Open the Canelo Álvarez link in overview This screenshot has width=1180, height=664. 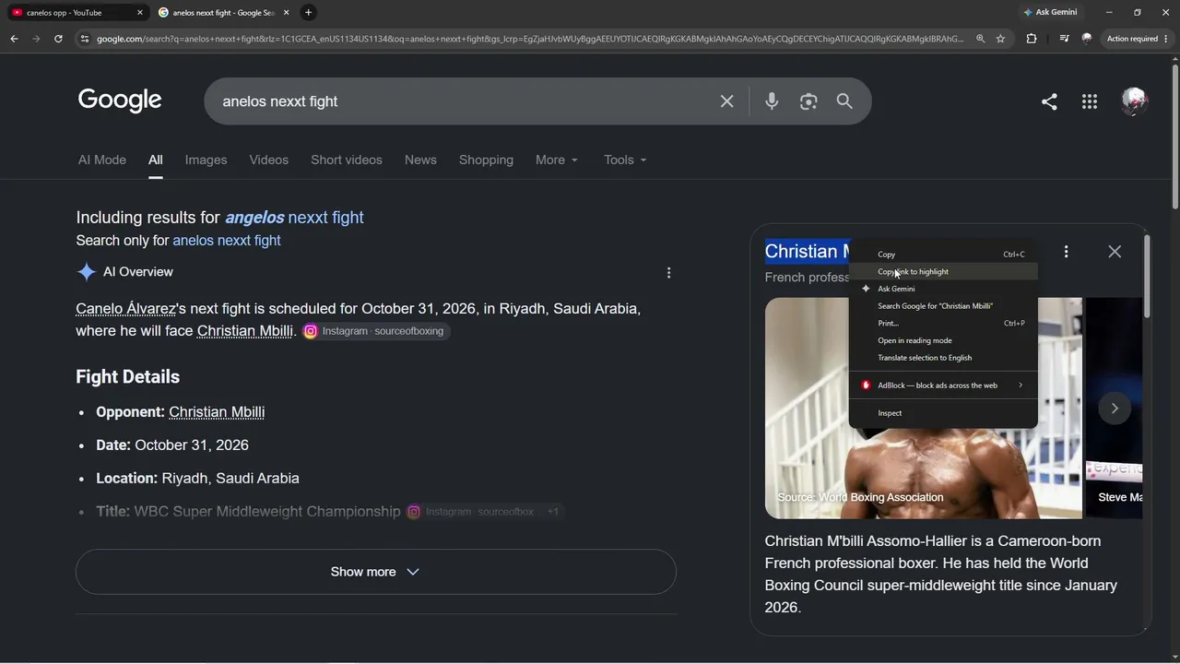click(x=125, y=309)
